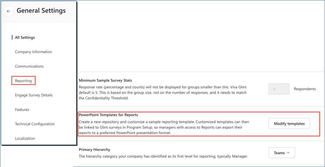Click the Primary Hierarchy description text

click(163, 156)
